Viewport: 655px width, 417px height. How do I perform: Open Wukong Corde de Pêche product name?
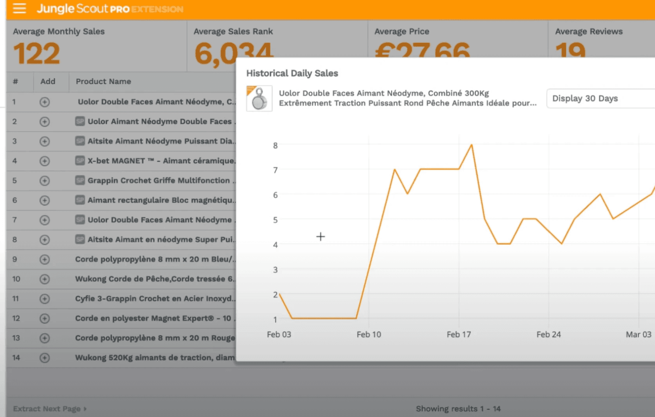[x=156, y=279]
